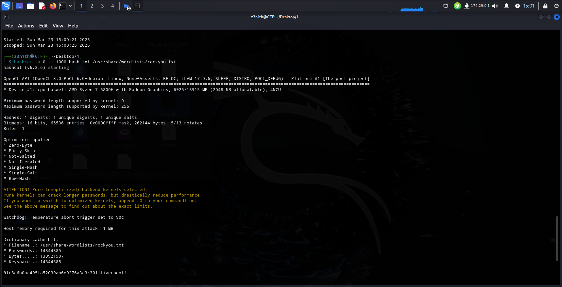Screen dimensions: 562x287
Task: Open the terminal File menu
Action: pyautogui.click(x=9, y=26)
